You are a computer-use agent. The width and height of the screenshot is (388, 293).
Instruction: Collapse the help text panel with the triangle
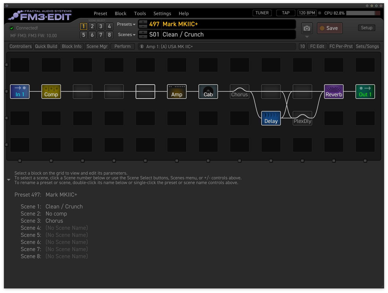pyautogui.click(x=9, y=180)
